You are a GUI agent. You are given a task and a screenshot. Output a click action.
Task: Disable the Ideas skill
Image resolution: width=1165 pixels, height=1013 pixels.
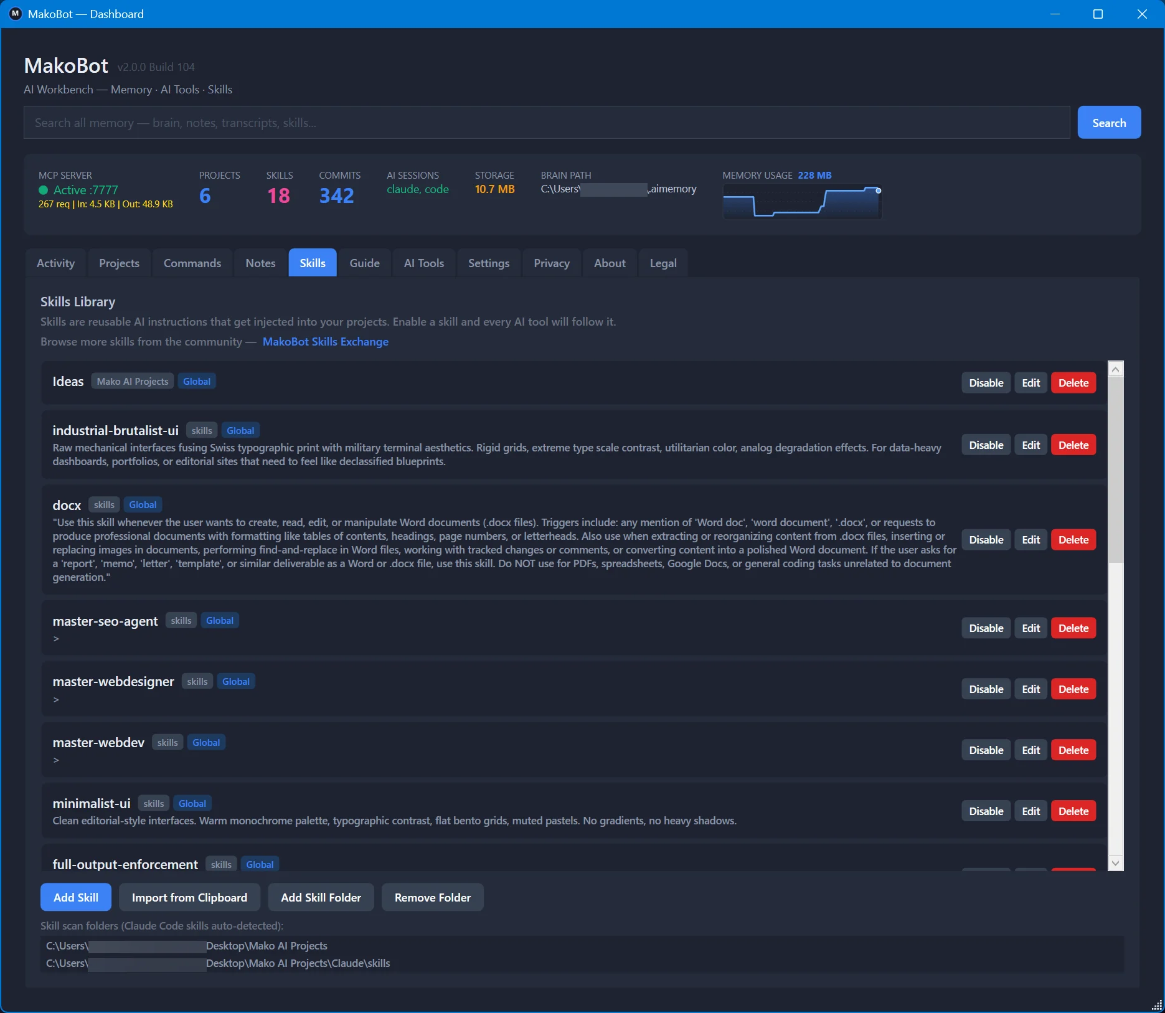(986, 383)
